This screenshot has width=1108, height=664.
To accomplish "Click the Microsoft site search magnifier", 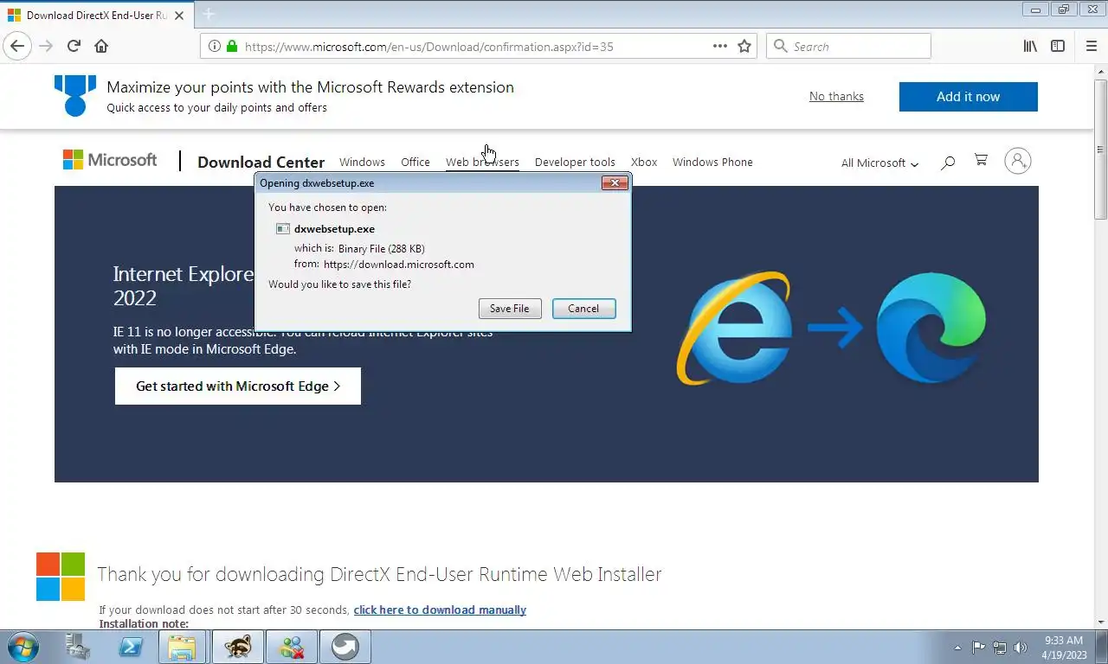I will pos(948,162).
